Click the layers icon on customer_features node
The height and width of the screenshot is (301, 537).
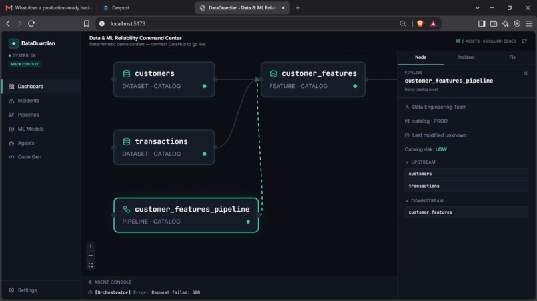point(273,73)
